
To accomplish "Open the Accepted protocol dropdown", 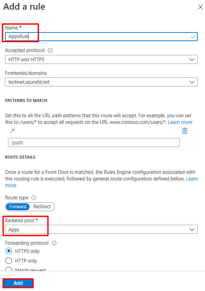I will pyautogui.click(x=101, y=60).
